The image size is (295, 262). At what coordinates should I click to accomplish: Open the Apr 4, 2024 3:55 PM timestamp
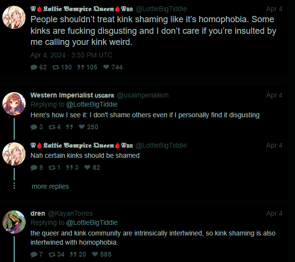(x=71, y=55)
